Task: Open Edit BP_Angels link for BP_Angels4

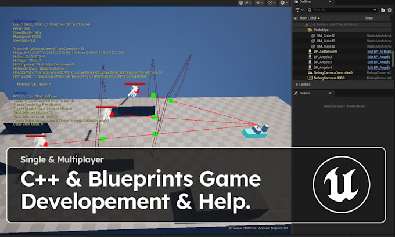Action: tap(378, 67)
